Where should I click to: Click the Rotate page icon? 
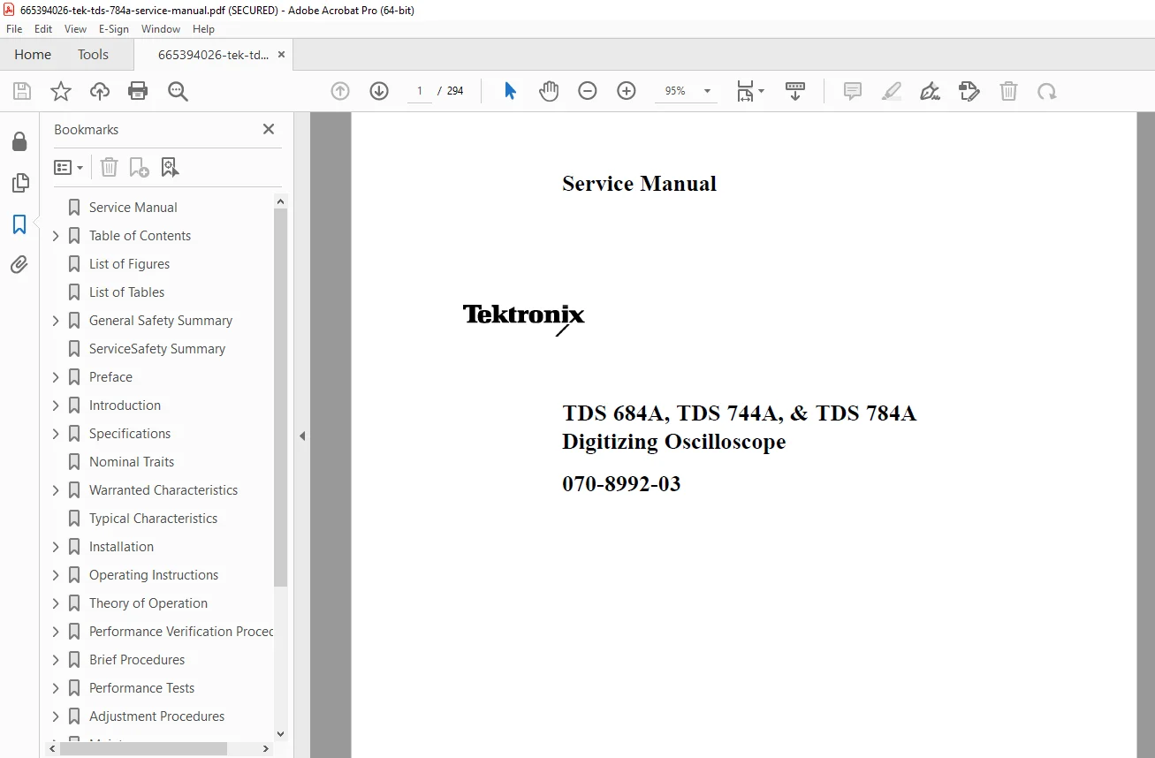pyautogui.click(x=1047, y=91)
